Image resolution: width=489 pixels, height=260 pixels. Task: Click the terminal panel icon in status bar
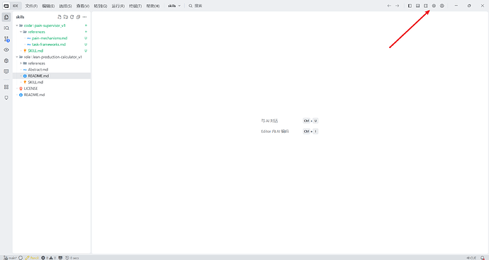(60, 257)
